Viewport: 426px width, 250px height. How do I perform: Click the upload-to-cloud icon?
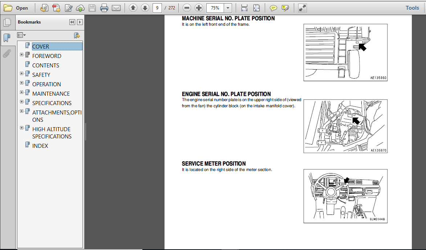click(x=80, y=8)
